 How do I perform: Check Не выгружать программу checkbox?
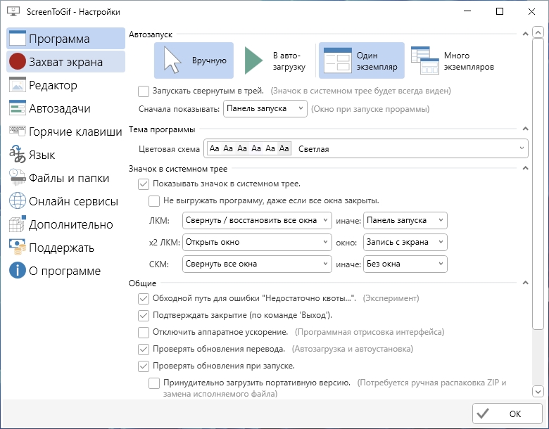[x=154, y=201]
